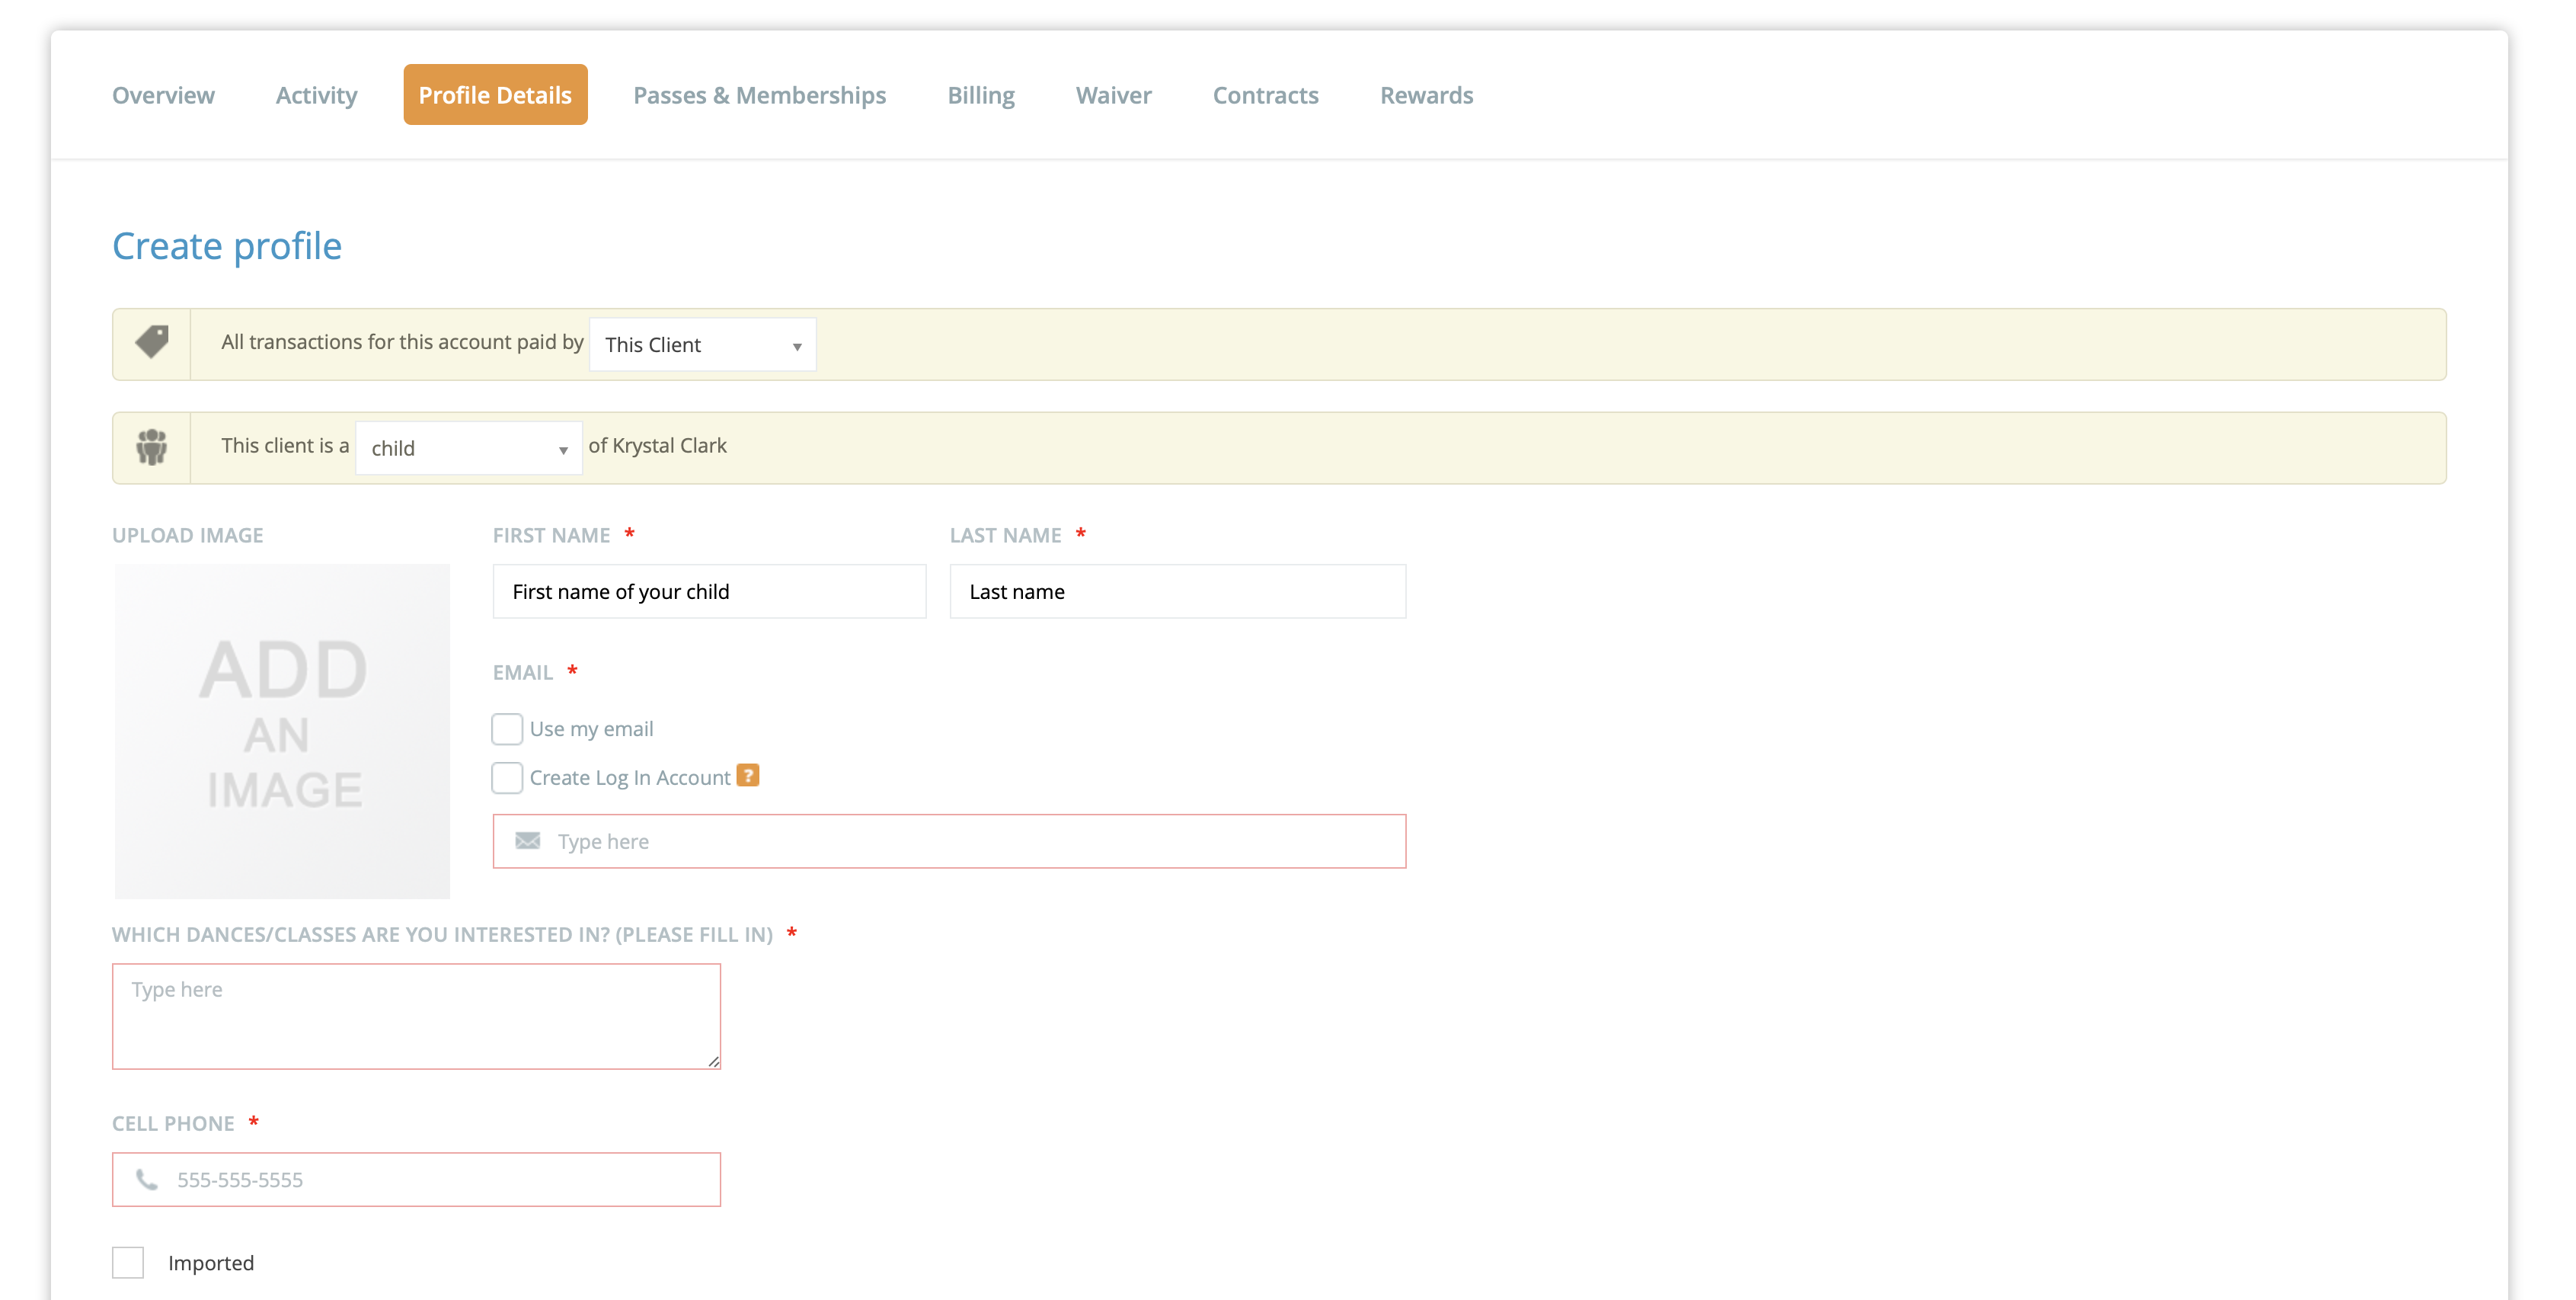Click the 'Create profile' heading

[227, 246]
